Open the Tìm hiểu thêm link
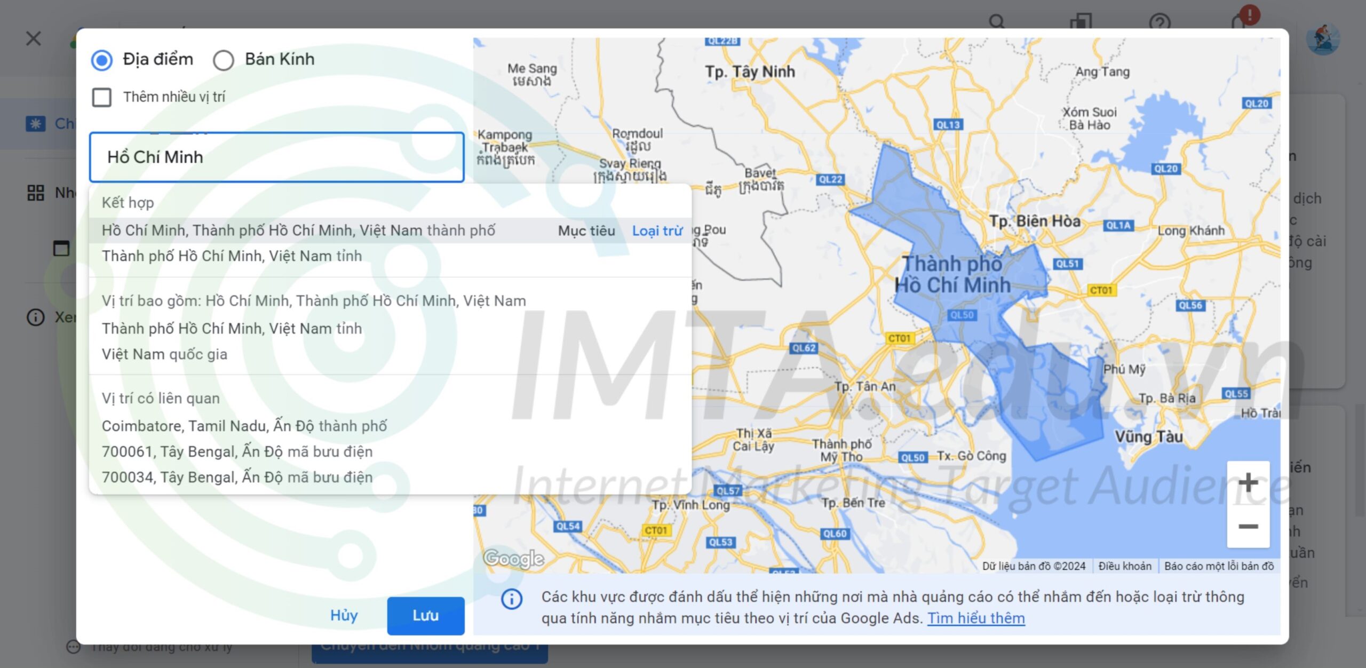This screenshot has height=668, width=1366. [975, 618]
